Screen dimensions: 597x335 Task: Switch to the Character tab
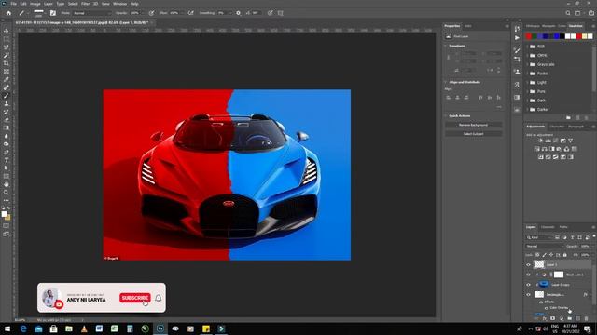point(557,127)
